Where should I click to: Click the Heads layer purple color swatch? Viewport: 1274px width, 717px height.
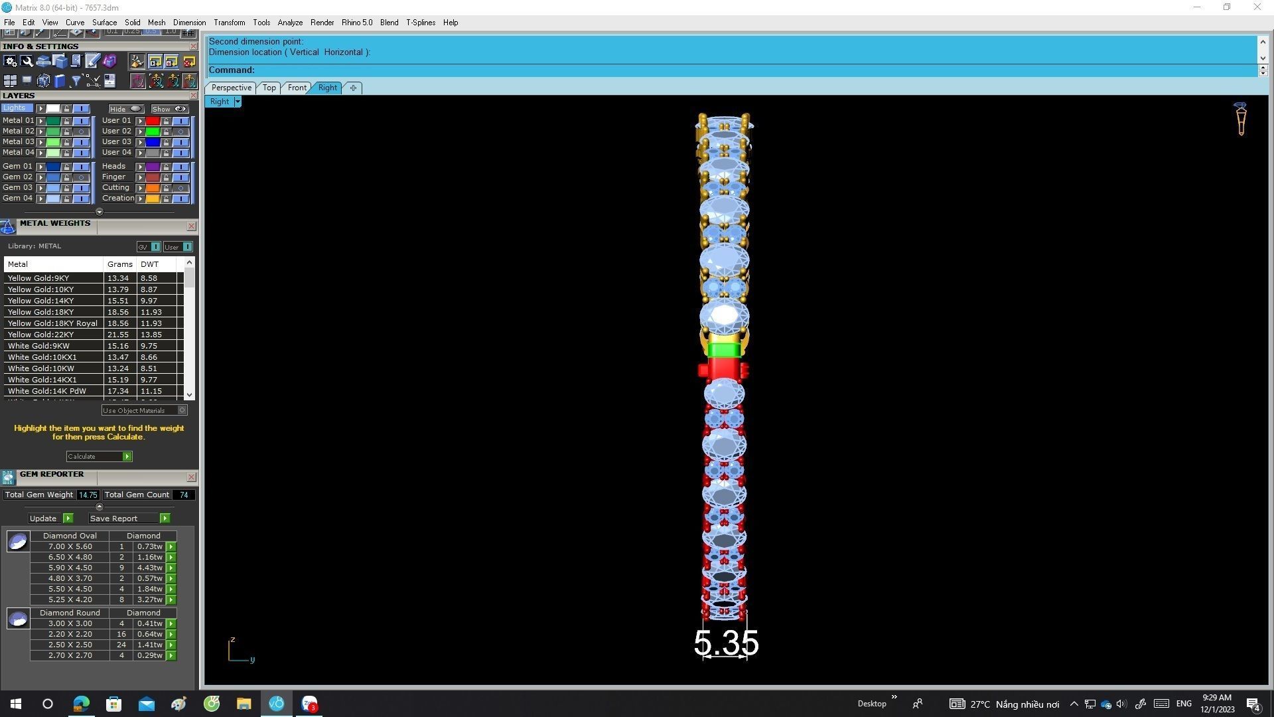coord(153,167)
